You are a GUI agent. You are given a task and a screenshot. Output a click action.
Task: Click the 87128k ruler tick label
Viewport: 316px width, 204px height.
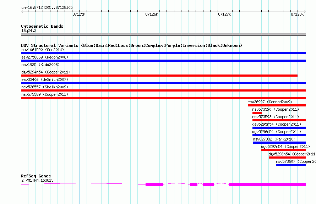(297, 14)
